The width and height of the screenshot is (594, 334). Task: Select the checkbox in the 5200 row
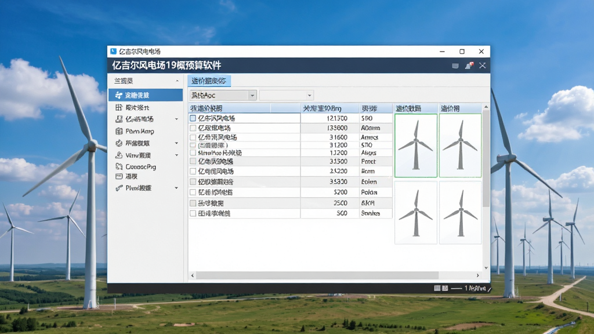193,193
